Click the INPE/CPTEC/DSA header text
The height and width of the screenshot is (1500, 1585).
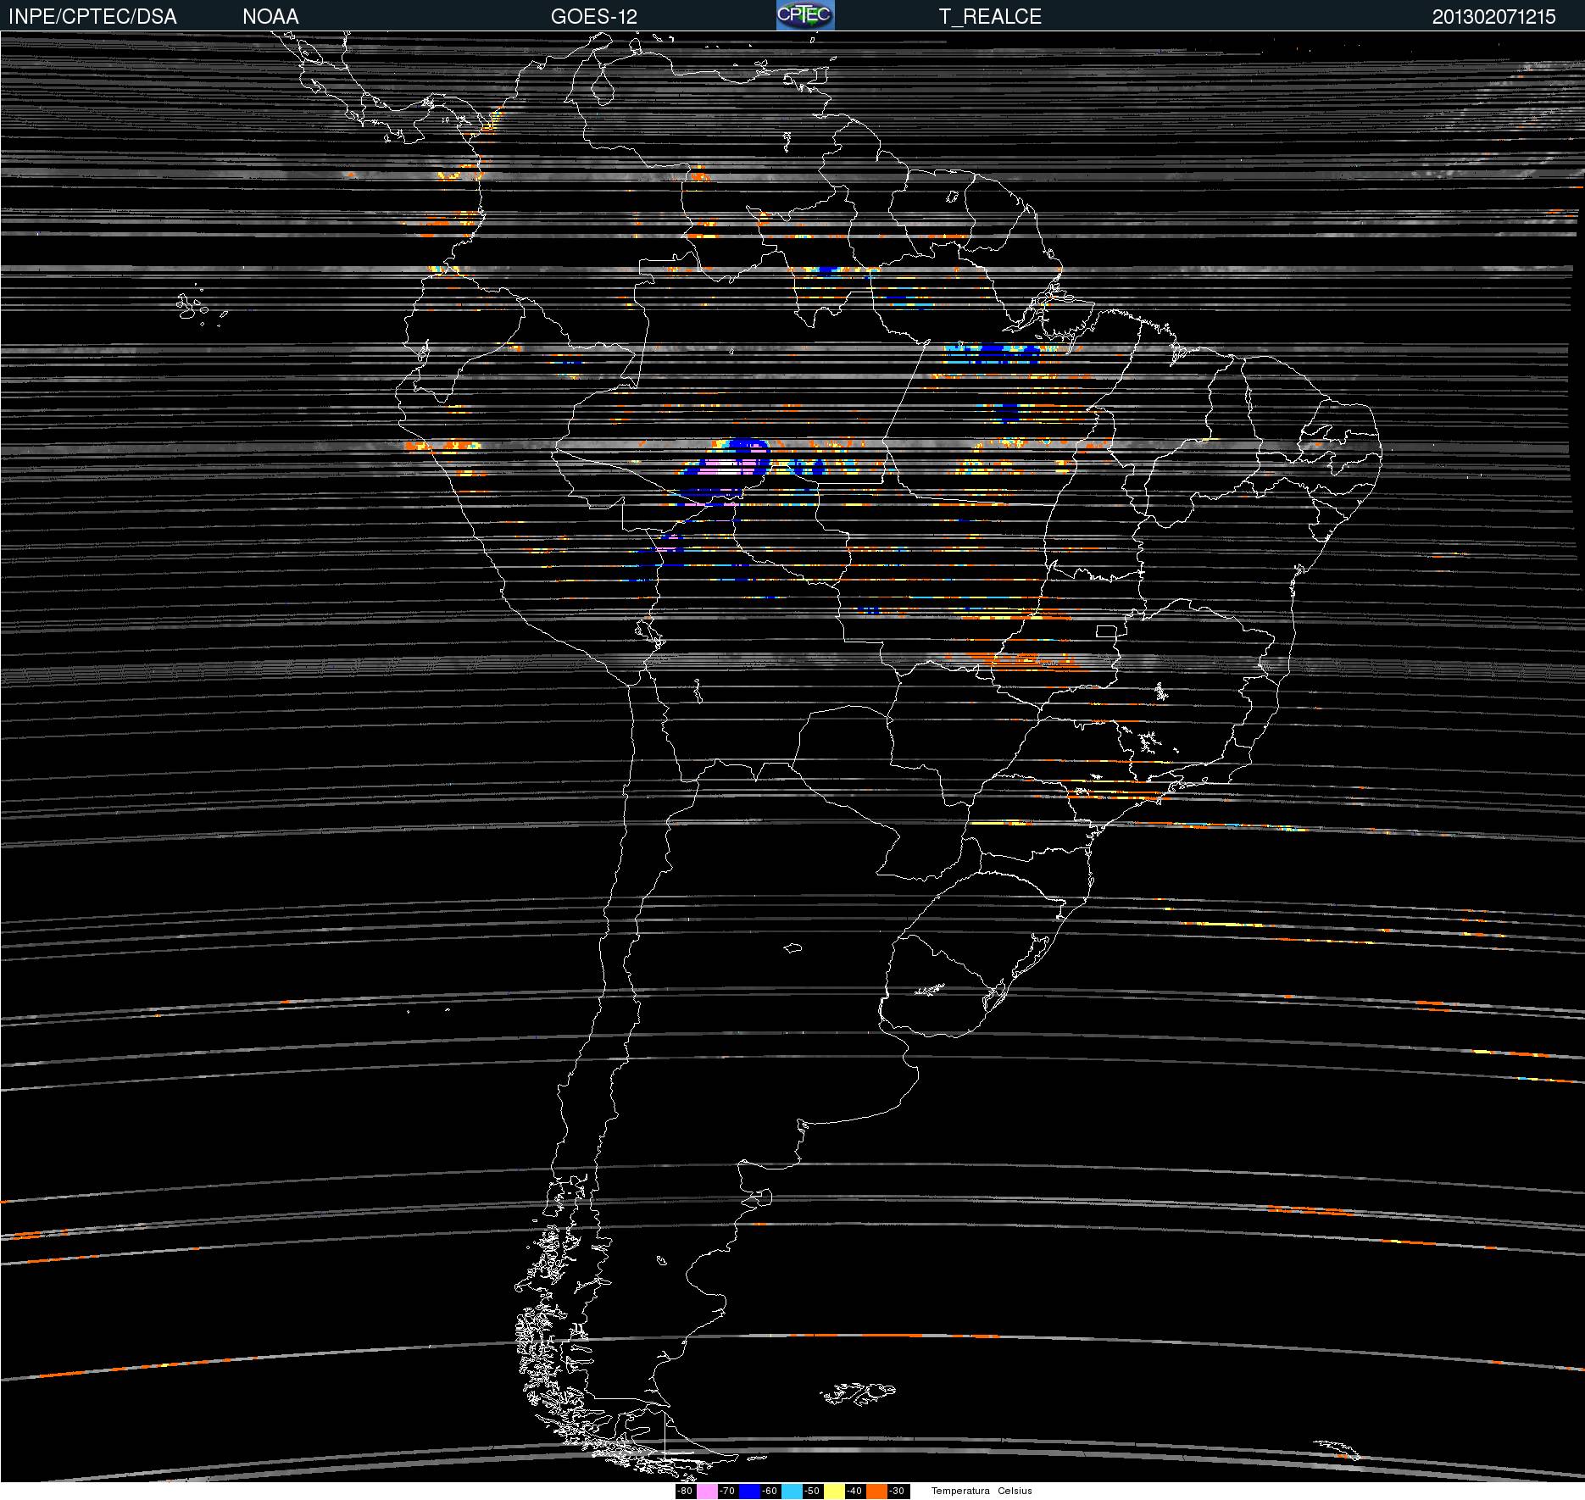click(x=92, y=17)
